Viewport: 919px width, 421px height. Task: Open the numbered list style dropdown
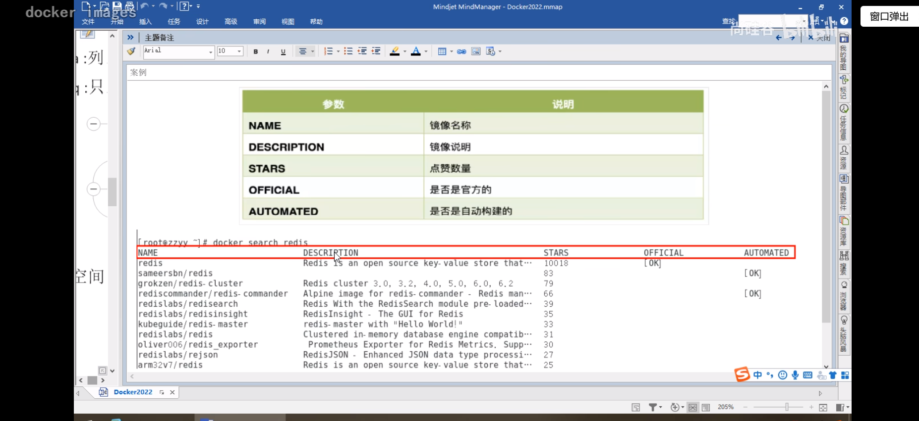coord(338,51)
